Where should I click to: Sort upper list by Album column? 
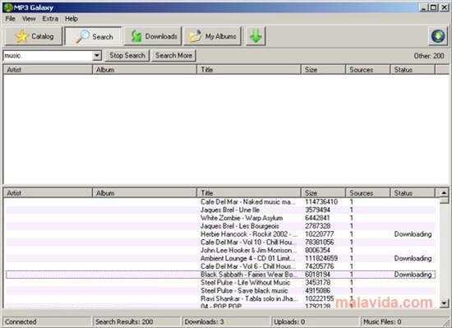145,70
